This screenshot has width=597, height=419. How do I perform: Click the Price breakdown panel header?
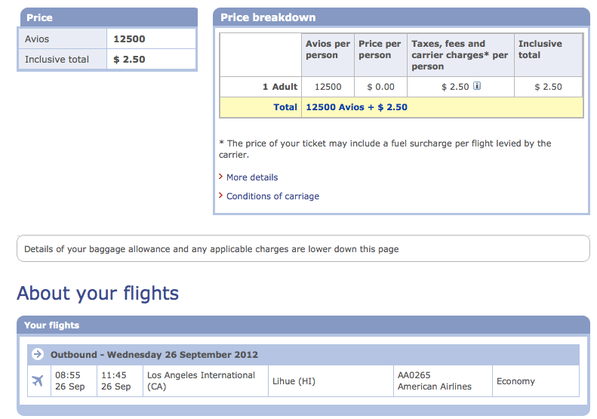pos(402,17)
